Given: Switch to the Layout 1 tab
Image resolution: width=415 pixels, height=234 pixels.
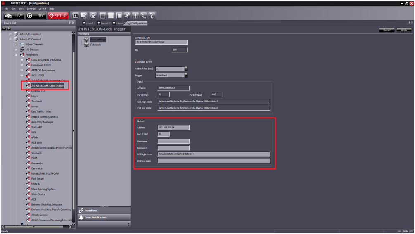Looking at the screenshot, I should click(x=89, y=23).
